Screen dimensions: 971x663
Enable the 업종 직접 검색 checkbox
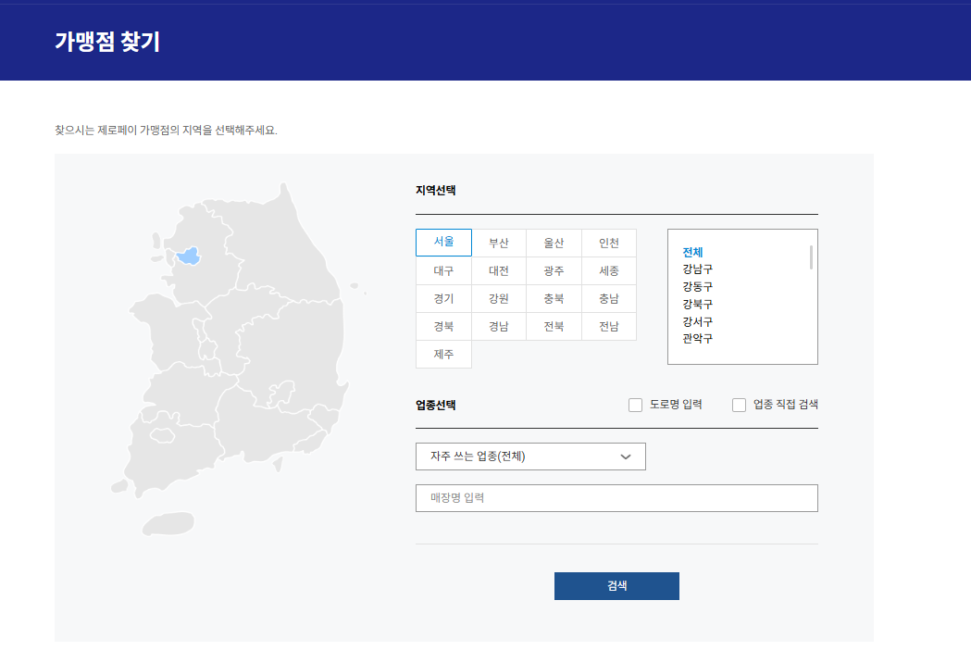click(x=739, y=406)
